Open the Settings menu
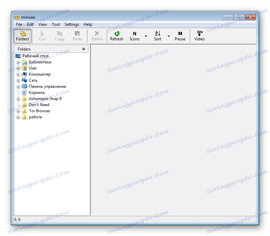The width and height of the screenshot is (270, 236). point(72,24)
